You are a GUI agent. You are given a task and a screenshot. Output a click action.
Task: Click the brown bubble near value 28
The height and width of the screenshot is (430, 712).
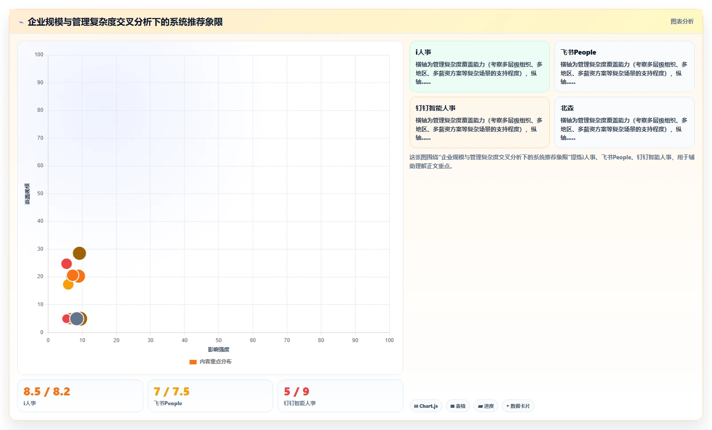79,253
